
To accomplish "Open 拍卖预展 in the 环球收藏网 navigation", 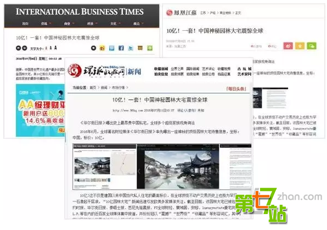I will click(x=177, y=74).
